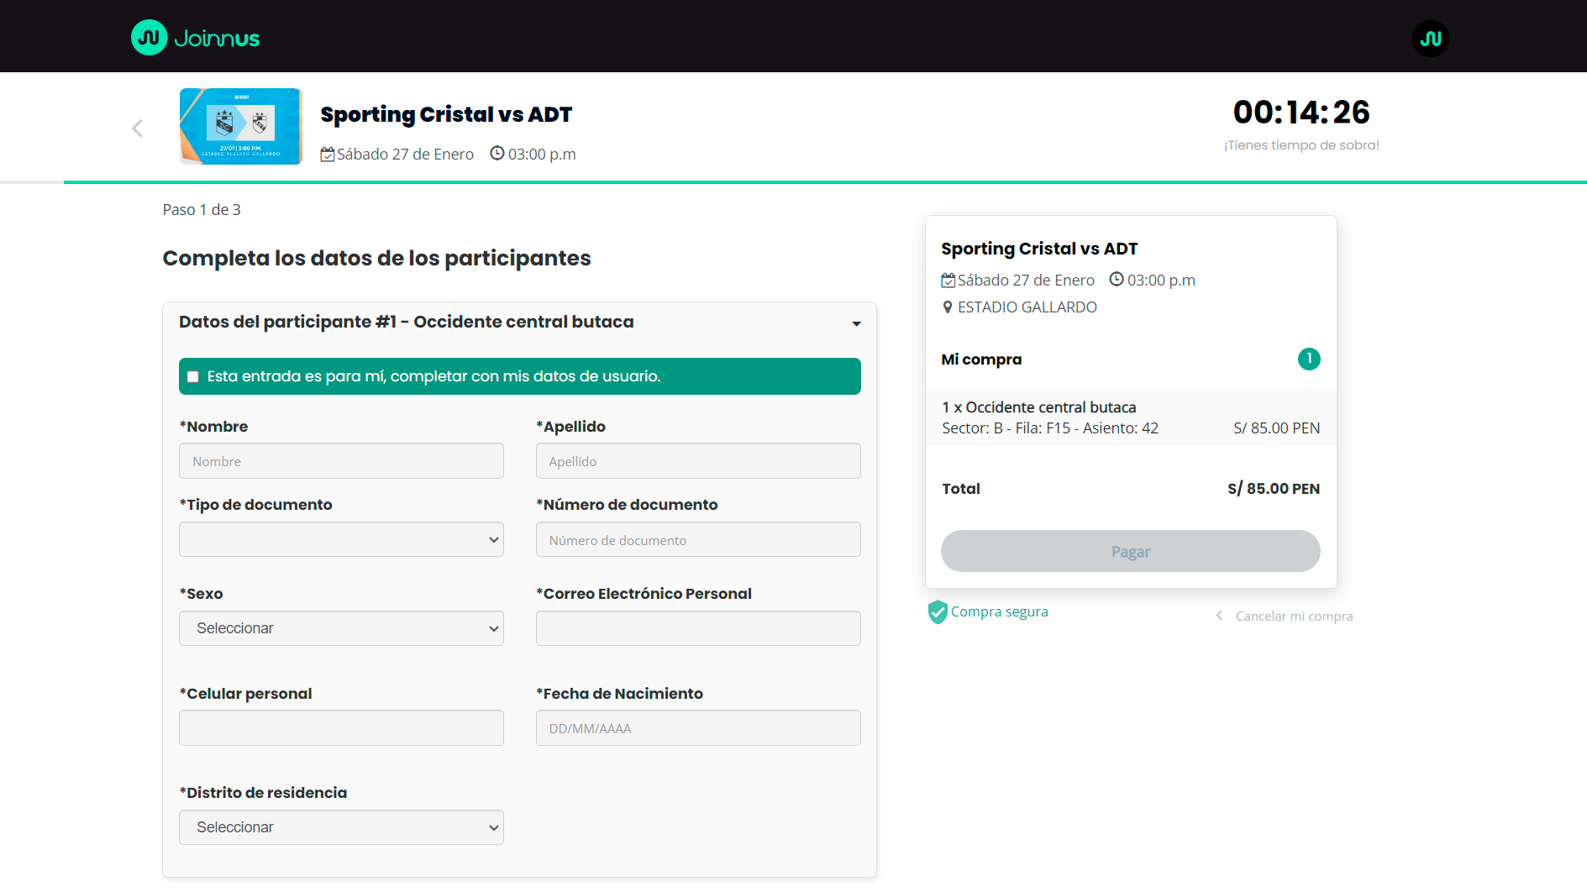
Task: Collapse the Datos del participante #1 section
Action: click(856, 323)
